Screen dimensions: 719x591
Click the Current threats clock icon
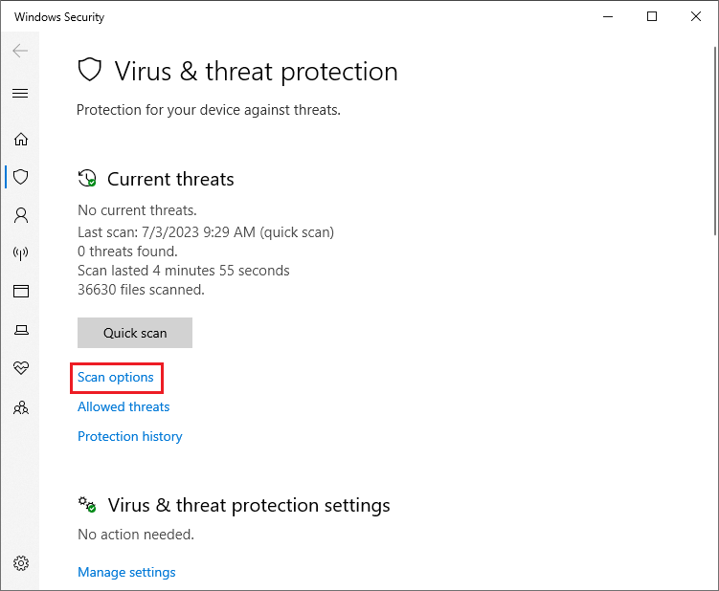(x=87, y=178)
